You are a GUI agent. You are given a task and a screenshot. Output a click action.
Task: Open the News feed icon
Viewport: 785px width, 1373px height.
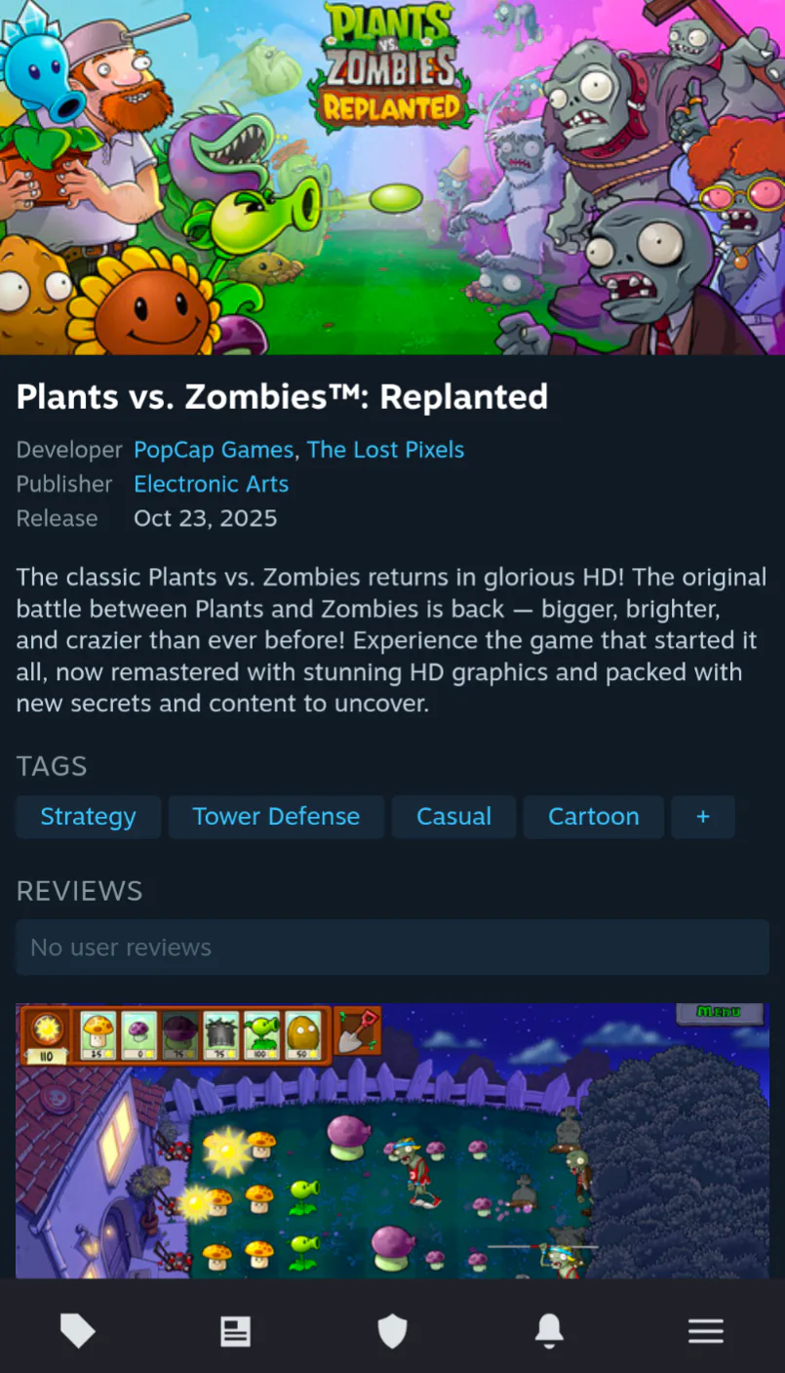235,1331
